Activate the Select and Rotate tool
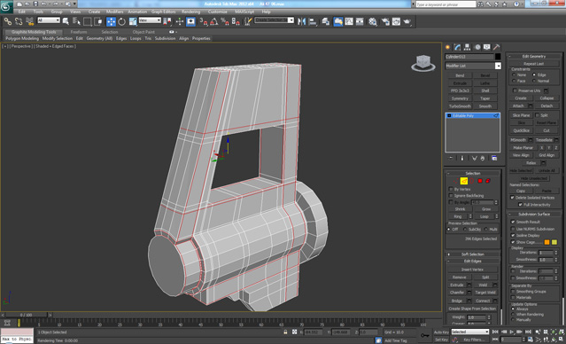The image size is (566, 344). point(121,21)
